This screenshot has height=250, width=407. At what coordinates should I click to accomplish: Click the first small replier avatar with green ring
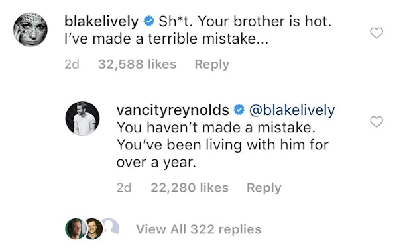[x=76, y=229]
